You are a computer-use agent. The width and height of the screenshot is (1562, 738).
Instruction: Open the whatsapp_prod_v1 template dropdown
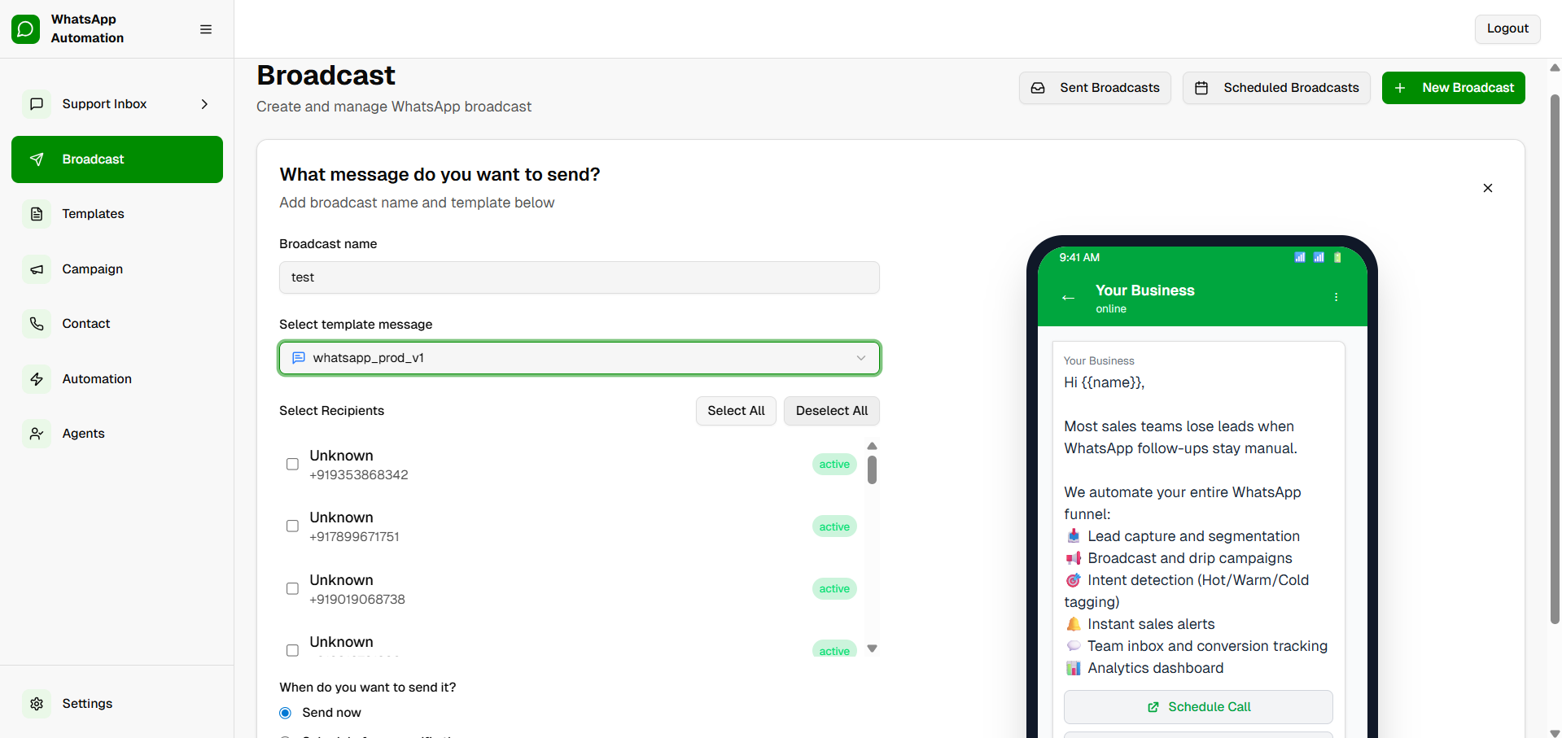click(x=579, y=358)
